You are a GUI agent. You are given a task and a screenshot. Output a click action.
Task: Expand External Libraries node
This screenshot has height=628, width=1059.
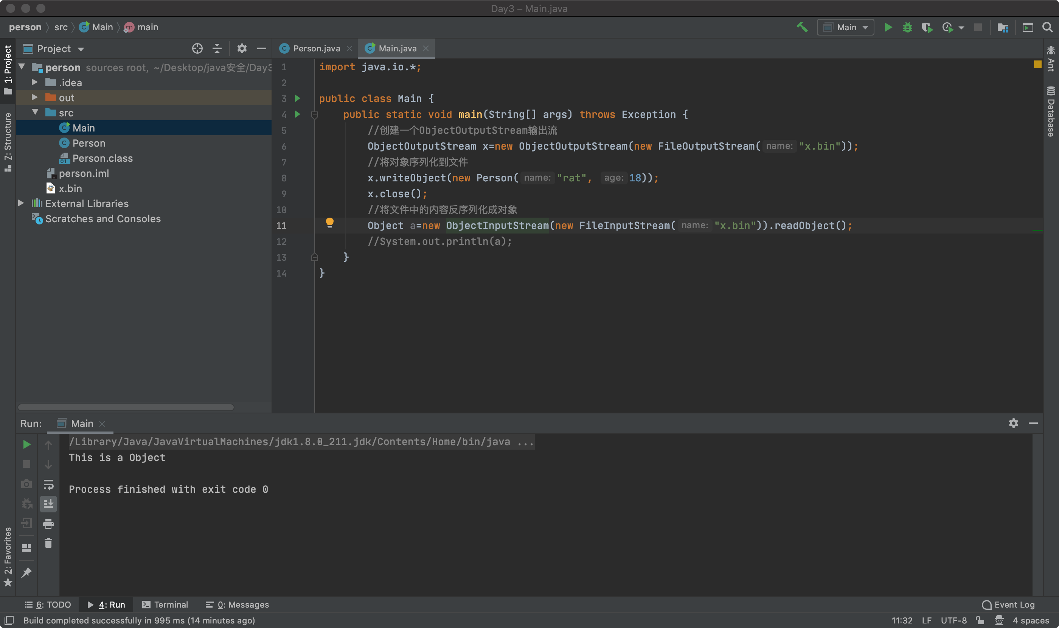coord(21,203)
